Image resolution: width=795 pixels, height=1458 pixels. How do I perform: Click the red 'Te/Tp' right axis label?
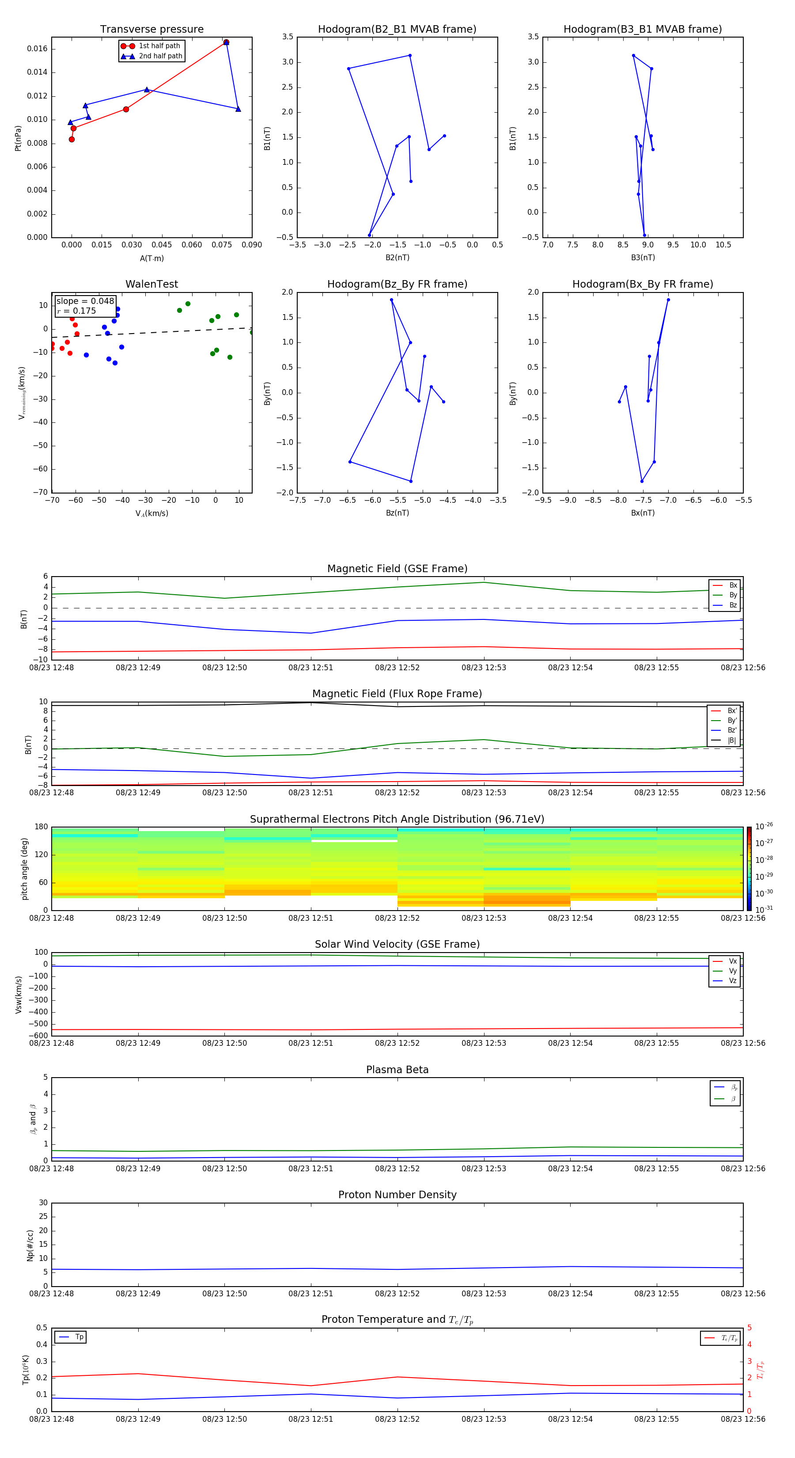click(x=761, y=1370)
